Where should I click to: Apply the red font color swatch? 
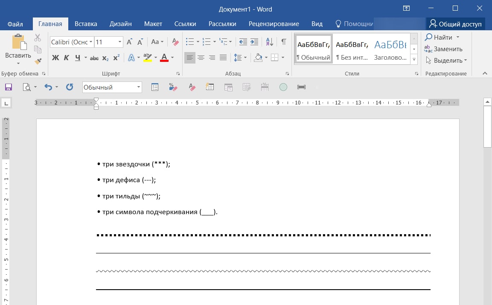coord(164,58)
